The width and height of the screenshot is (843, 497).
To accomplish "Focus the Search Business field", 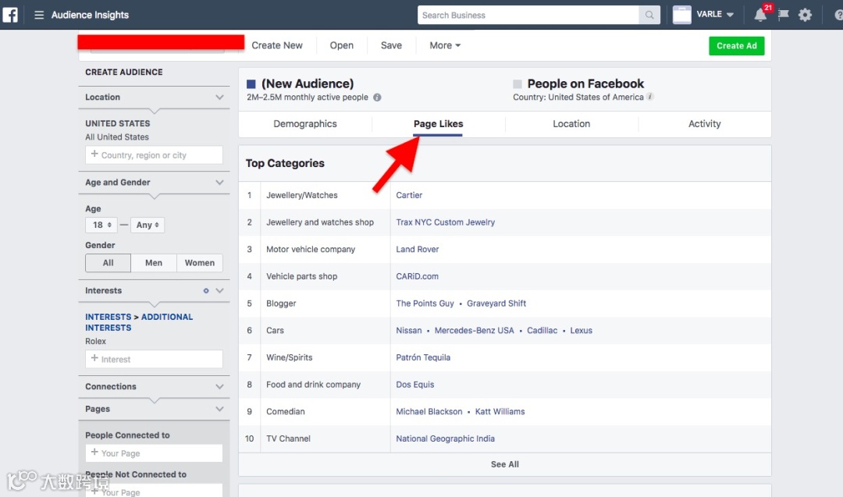I will 528,15.
